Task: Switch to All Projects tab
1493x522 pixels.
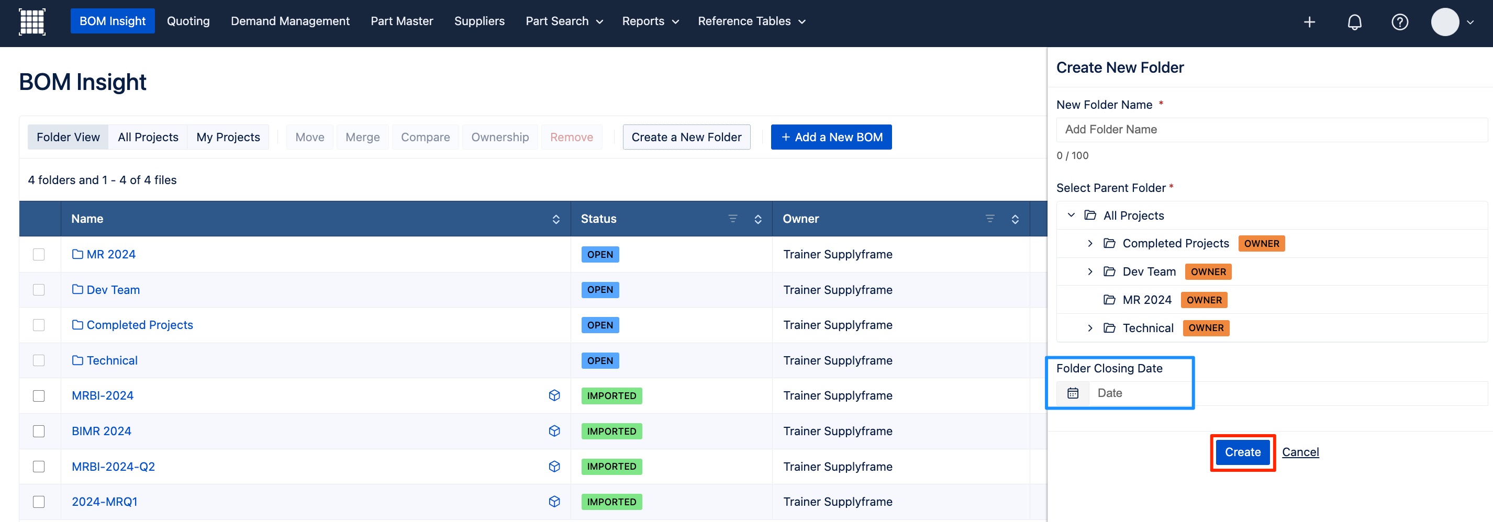Action: coord(148,138)
